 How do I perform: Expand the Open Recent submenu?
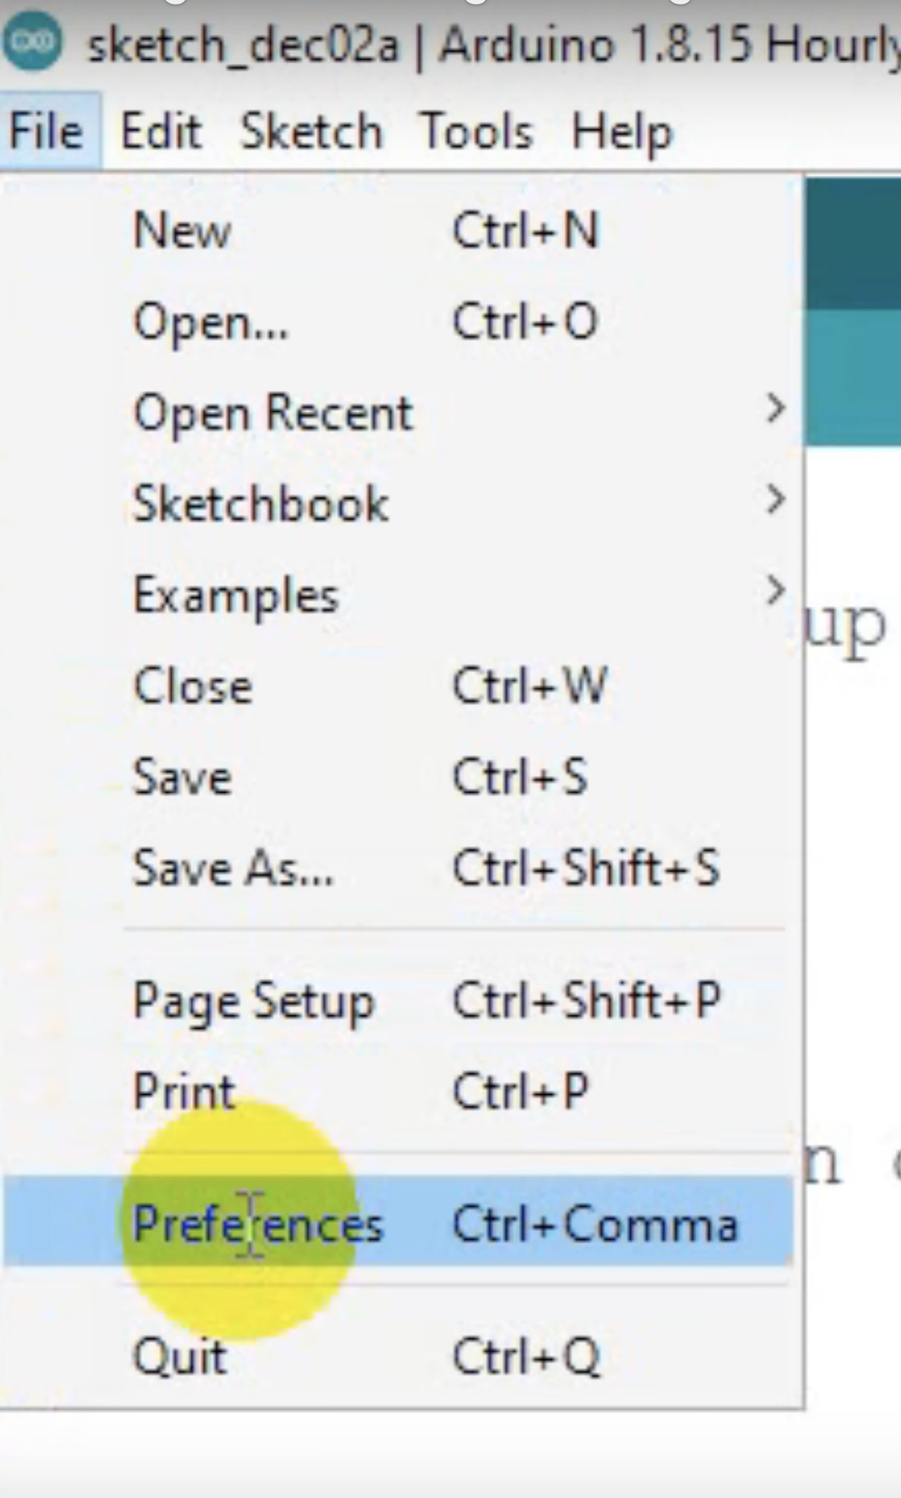coord(273,413)
